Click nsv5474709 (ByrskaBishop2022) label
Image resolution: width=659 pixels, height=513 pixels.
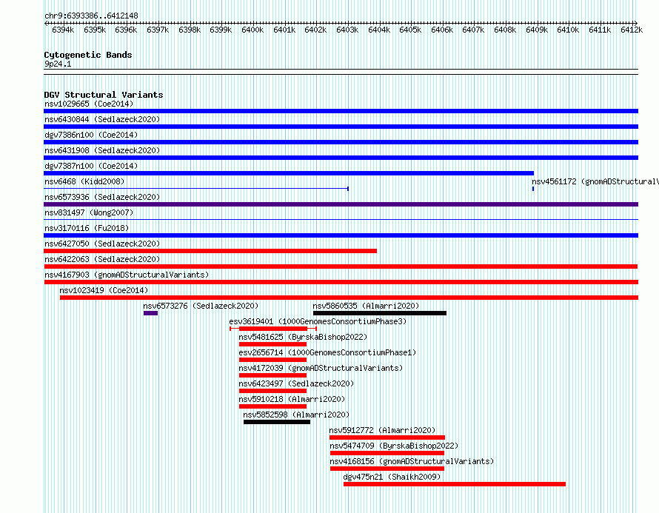click(x=394, y=446)
